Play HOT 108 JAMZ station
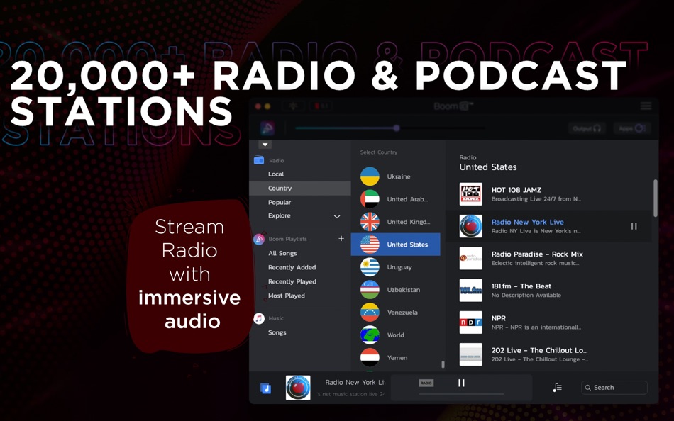Viewport: 674px width, 421px height. click(549, 194)
